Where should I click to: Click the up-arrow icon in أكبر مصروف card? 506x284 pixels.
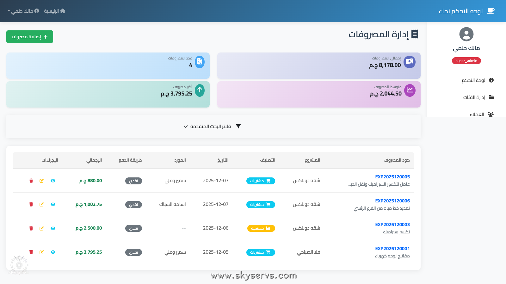[200, 90]
